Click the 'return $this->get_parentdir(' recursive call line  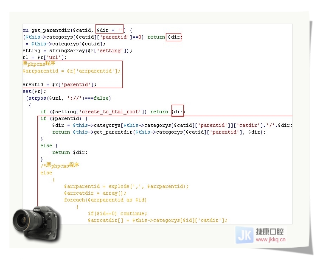point(159,132)
